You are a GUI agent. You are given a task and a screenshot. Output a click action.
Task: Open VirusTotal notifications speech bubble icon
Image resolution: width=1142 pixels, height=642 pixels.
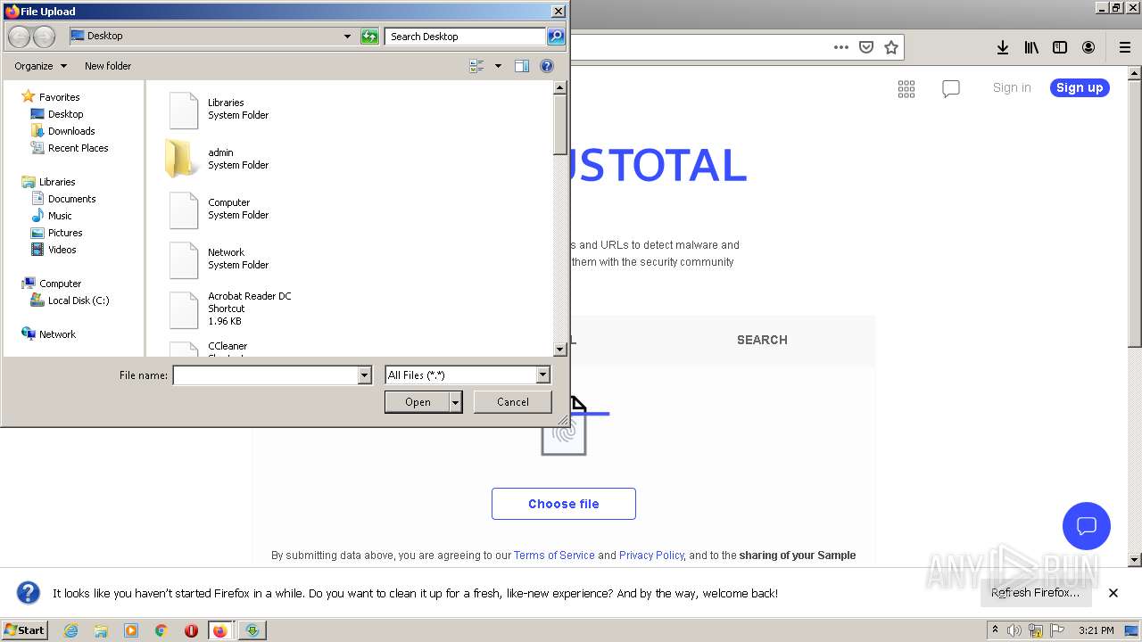951,88
